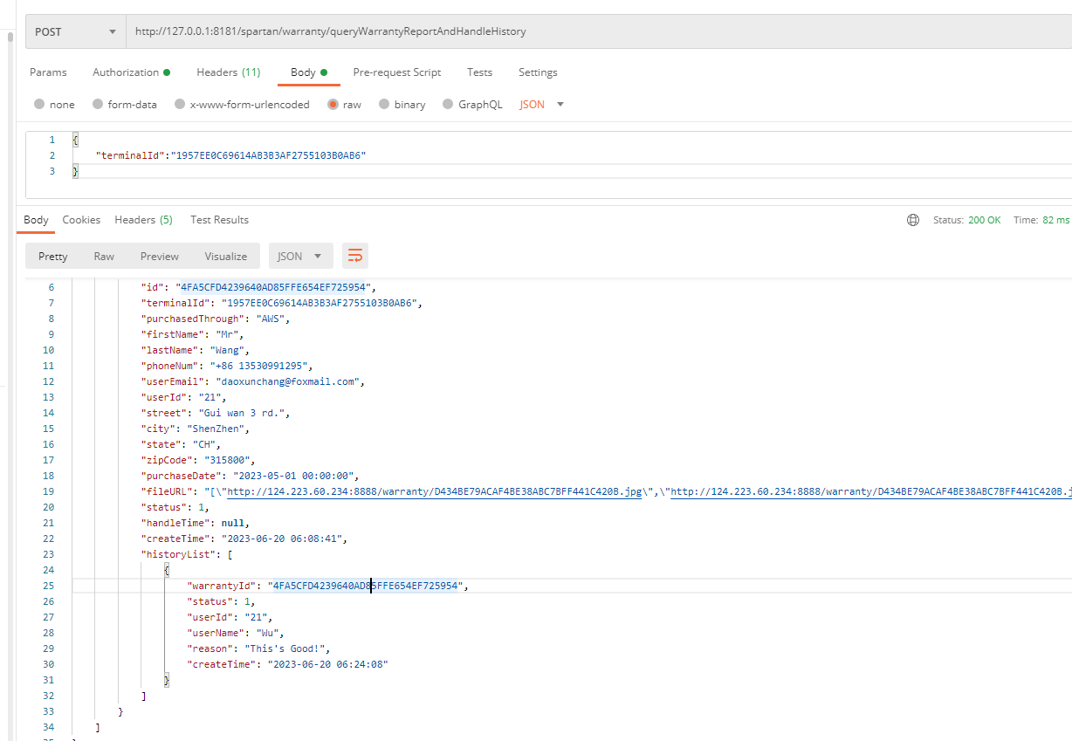The width and height of the screenshot is (1072, 741).
Task: Switch response view to Raw
Action: 104,256
